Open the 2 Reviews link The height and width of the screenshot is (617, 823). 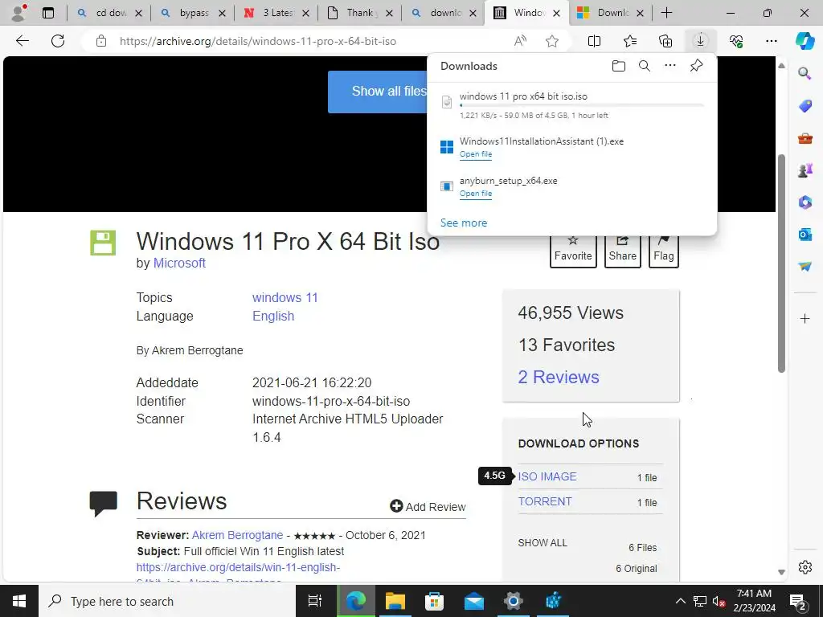(x=559, y=378)
